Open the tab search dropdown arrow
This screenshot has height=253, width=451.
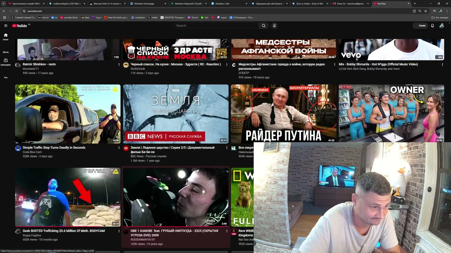4,4
